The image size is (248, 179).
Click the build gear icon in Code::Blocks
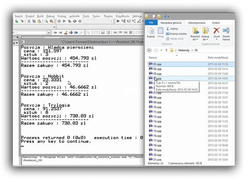pyautogui.click(x=59, y=21)
